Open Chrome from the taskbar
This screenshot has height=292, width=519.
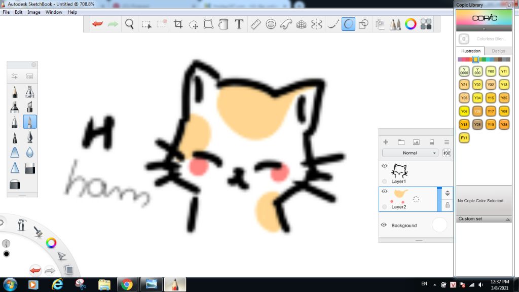tap(127, 284)
